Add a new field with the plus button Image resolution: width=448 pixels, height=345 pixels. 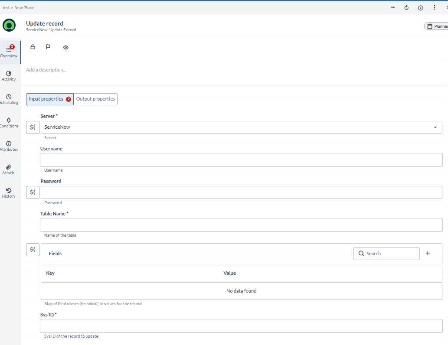(x=428, y=253)
